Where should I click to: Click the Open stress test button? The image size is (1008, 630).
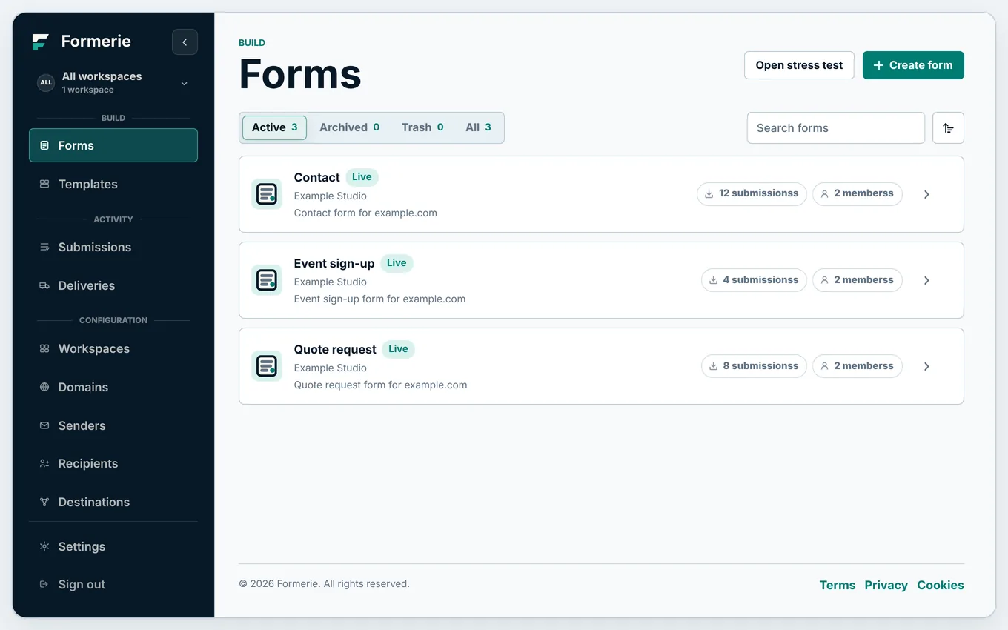click(x=799, y=65)
